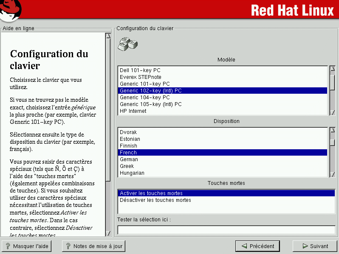Select Dell 101-key PC model
The width and height of the screenshot is (339, 254).
click(140, 70)
